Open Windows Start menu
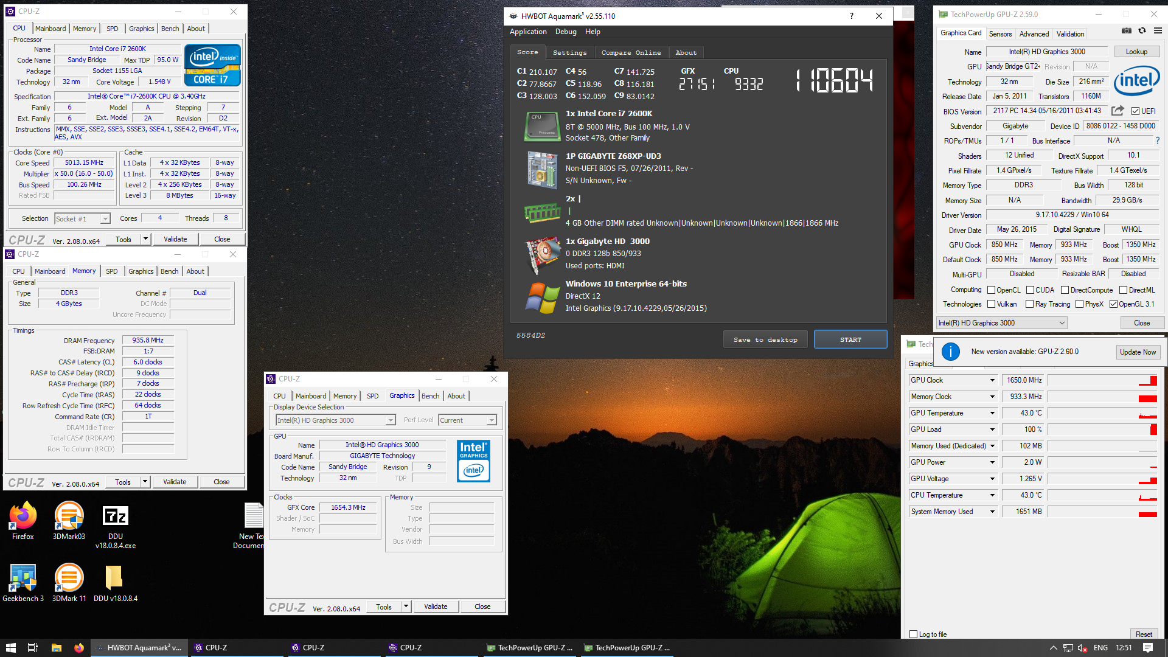The image size is (1168, 657). tap(10, 648)
